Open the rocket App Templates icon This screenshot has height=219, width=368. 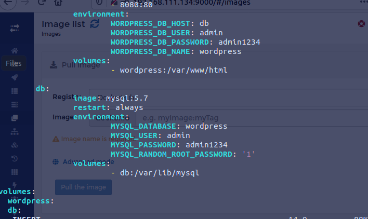pyautogui.click(x=15, y=77)
